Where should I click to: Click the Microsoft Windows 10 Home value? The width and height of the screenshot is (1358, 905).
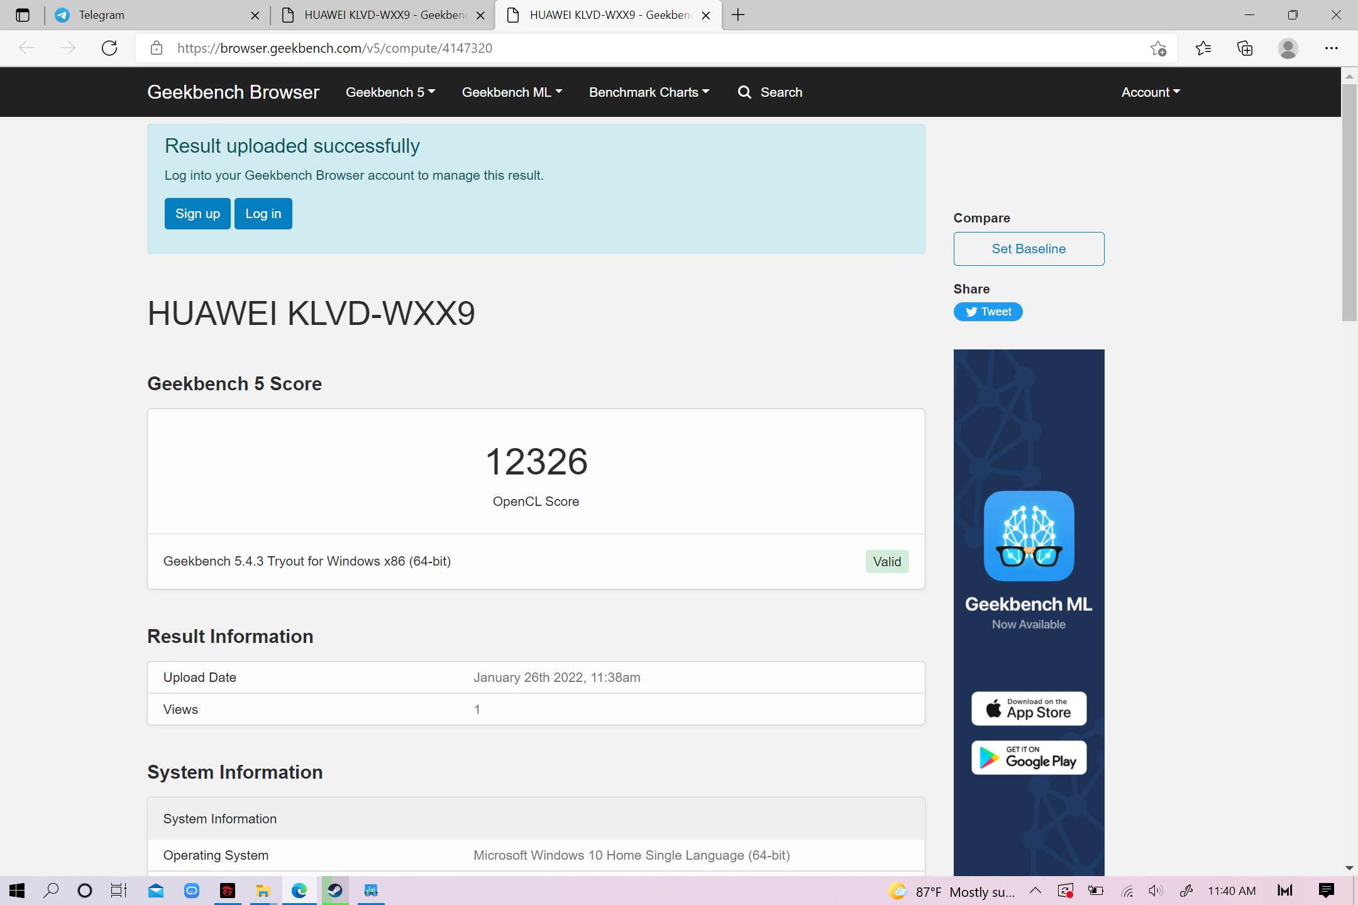coord(631,855)
